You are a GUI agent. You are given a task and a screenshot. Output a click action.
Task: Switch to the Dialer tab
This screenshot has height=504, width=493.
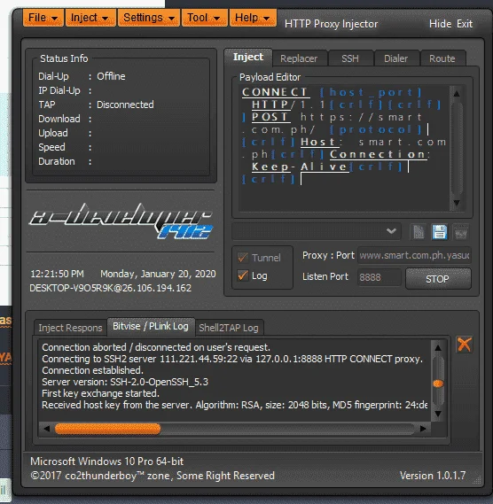pos(396,58)
